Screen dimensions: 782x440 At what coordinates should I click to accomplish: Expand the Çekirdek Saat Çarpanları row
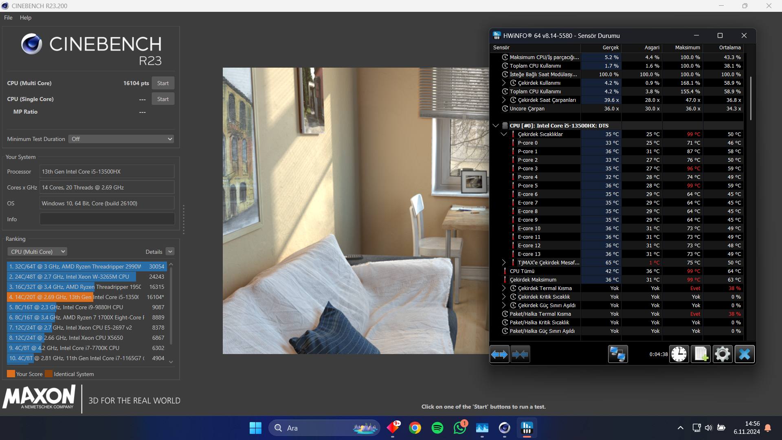tap(504, 100)
